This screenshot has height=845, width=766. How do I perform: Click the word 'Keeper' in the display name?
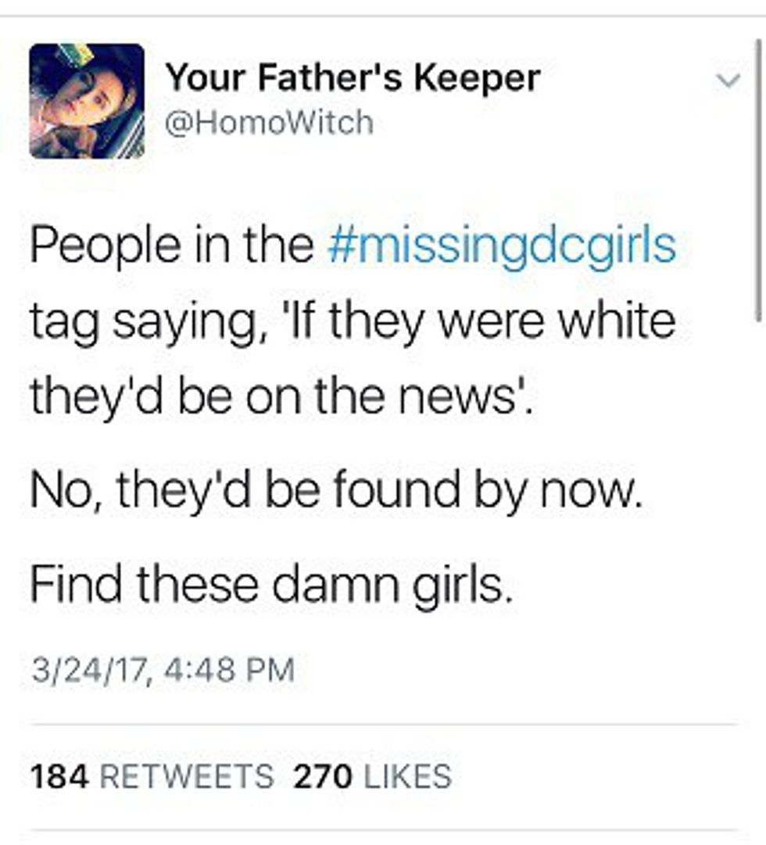pos(477,79)
